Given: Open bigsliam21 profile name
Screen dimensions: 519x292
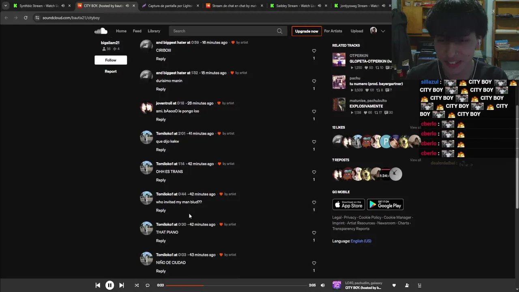Looking at the screenshot, I should click(110, 43).
